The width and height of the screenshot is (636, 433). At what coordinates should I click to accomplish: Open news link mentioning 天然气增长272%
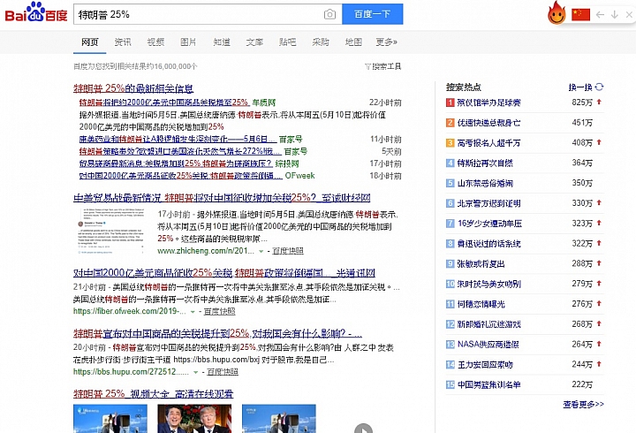pos(180,151)
